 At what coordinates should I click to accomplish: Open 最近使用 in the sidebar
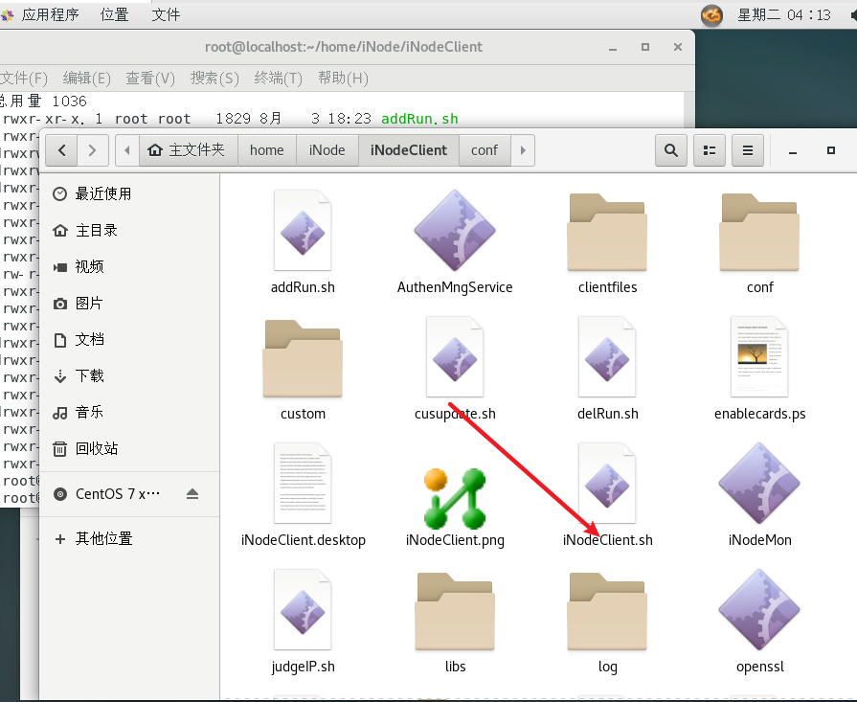[x=129, y=193]
